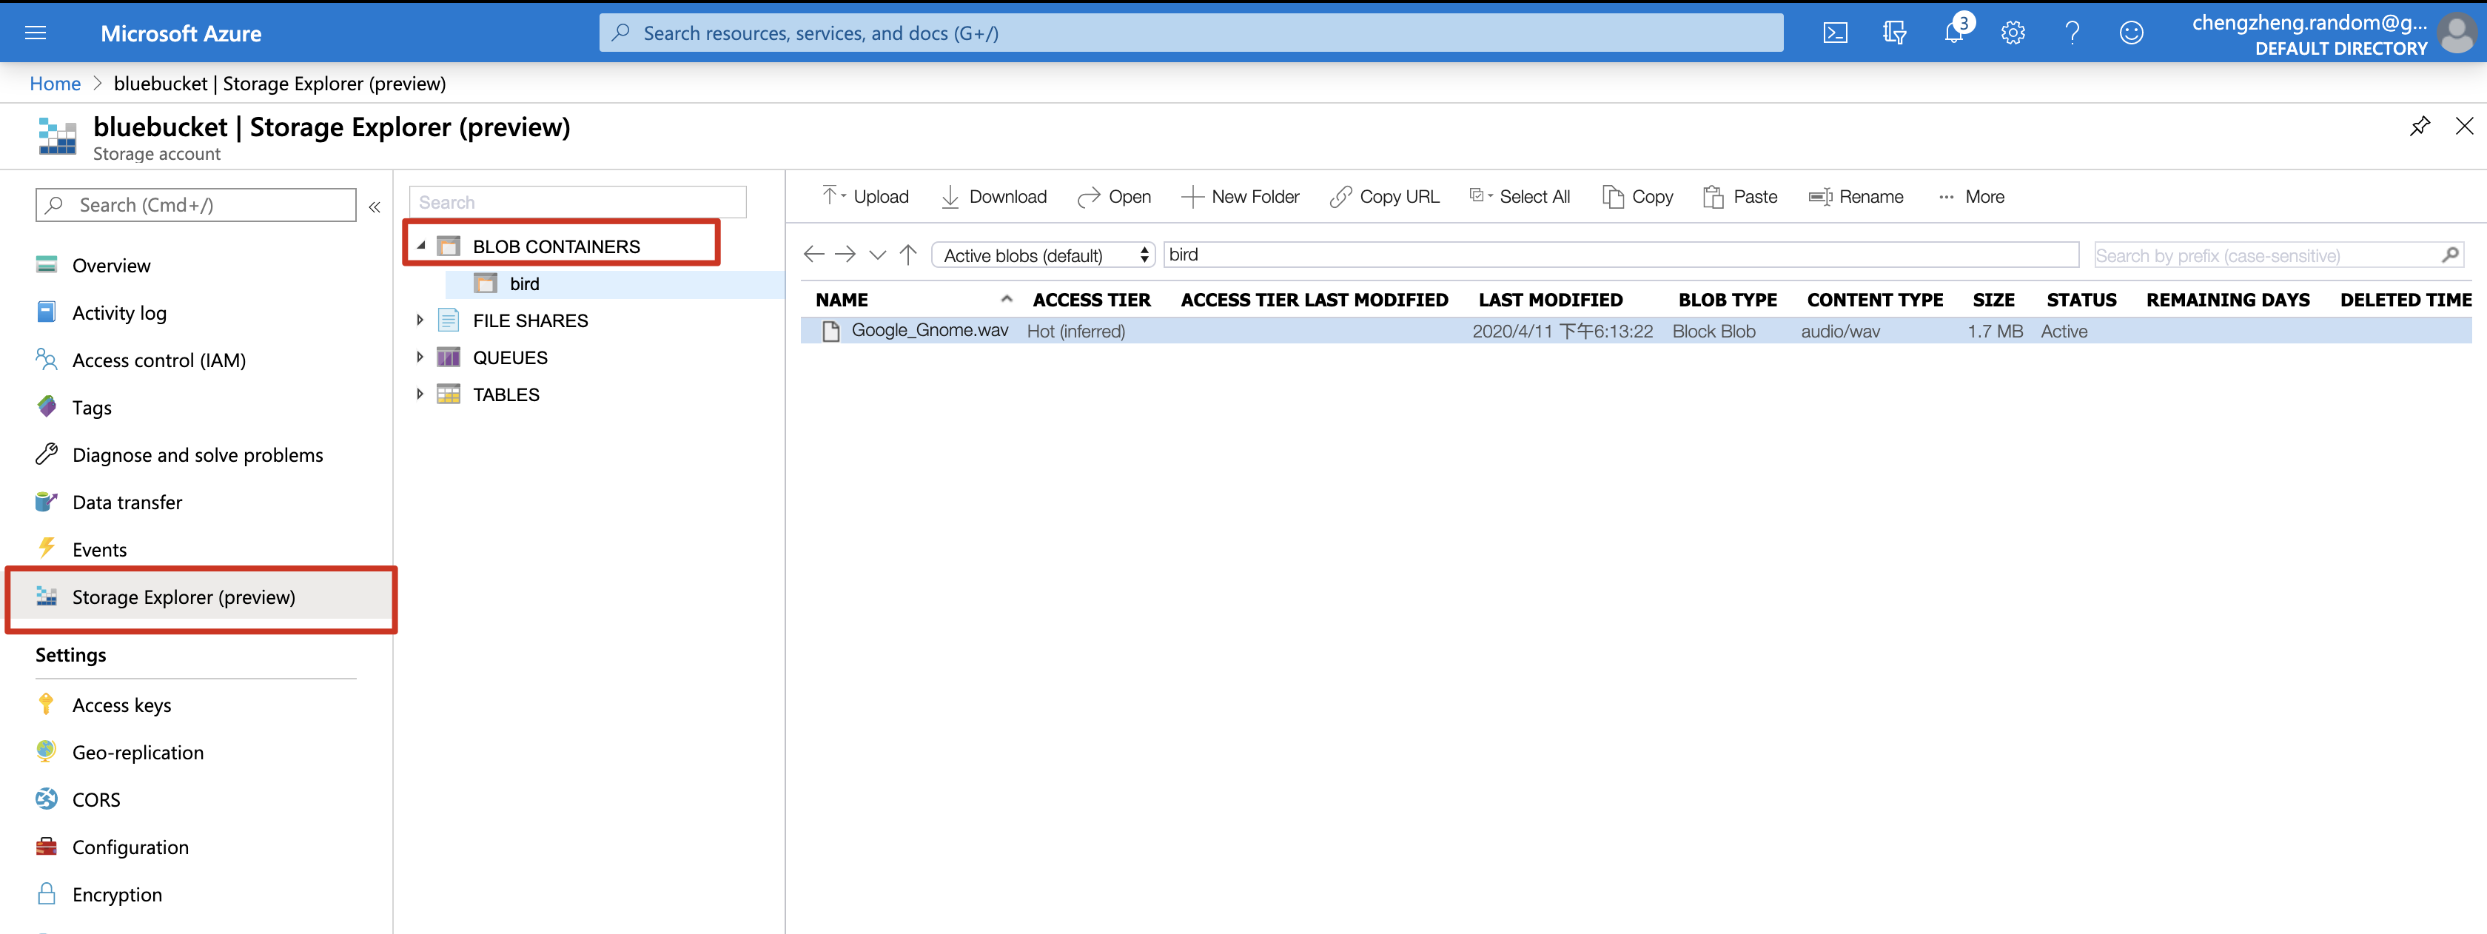Click the notifications bell icon

1953,33
